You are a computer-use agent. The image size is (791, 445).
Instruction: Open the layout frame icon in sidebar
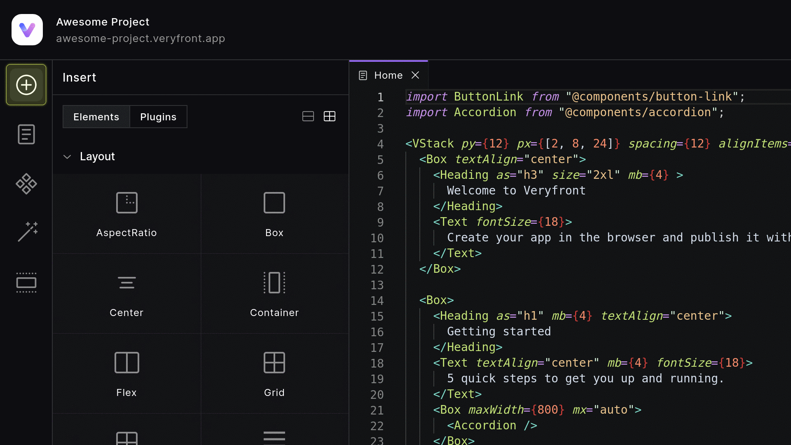pos(26,283)
